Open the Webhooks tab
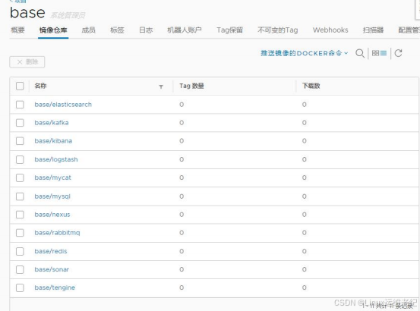 pyautogui.click(x=330, y=30)
